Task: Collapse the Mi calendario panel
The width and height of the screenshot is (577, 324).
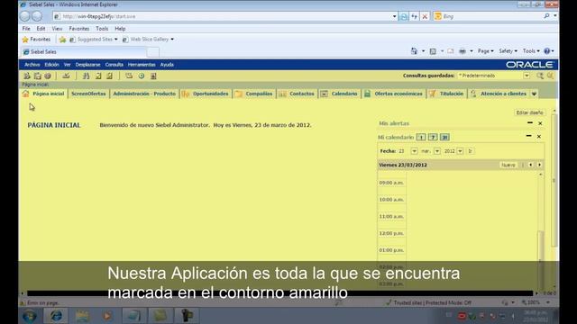Action: click(529, 136)
